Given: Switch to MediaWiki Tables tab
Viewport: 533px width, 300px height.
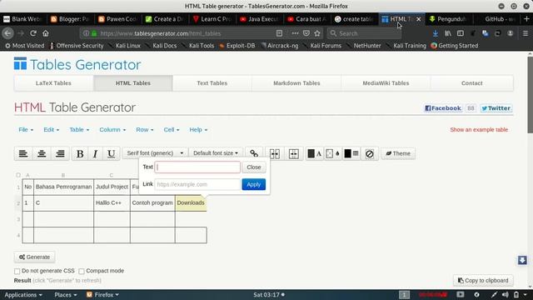Looking at the screenshot, I should [x=386, y=83].
